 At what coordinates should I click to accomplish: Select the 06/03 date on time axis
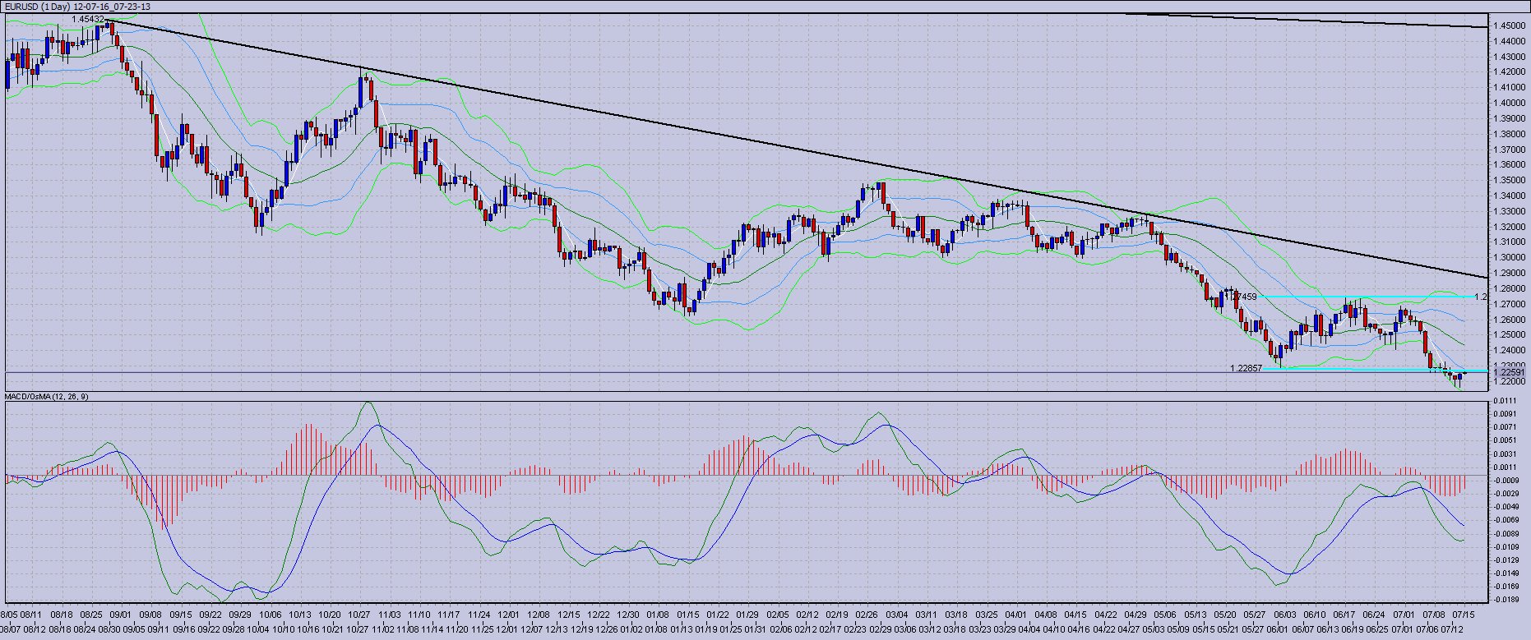pyautogui.click(x=1285, y=615)
